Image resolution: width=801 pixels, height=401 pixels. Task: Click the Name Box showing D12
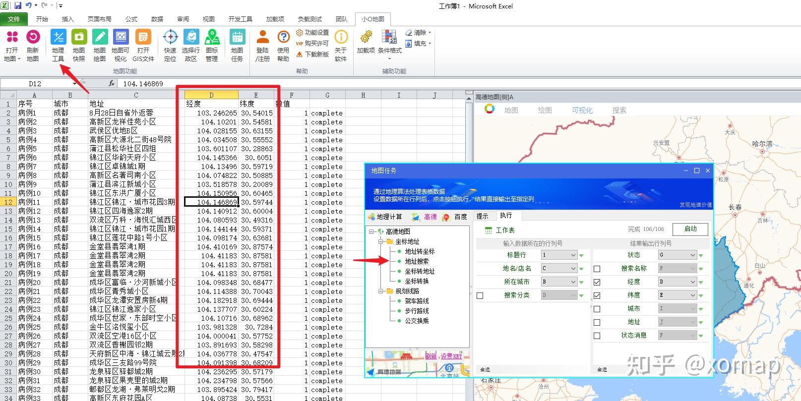click(x=36, y=83)
